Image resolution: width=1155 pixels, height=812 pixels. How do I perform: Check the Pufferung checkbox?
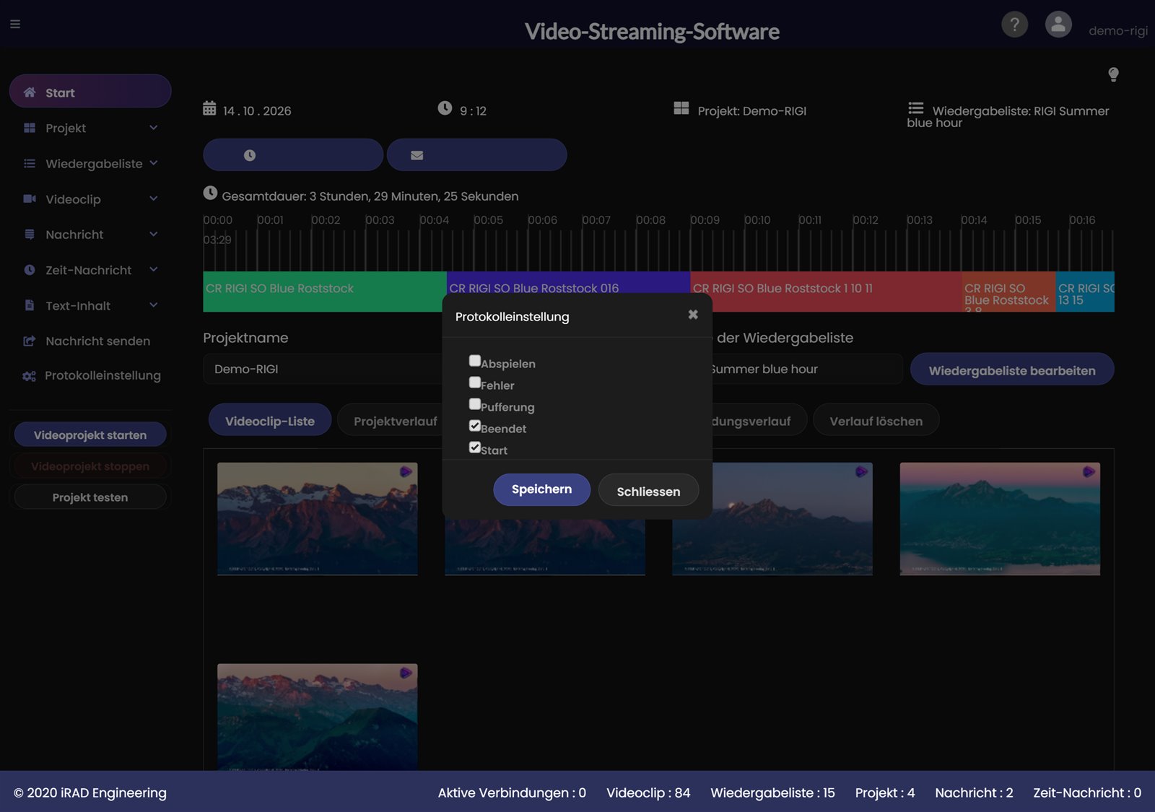click(x=475, y=404)
